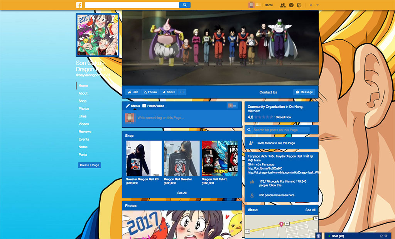Screen dimensions: 395x239
Task: Click the 'Dragon Ball Sweater' product title
Action: (178, 179)
